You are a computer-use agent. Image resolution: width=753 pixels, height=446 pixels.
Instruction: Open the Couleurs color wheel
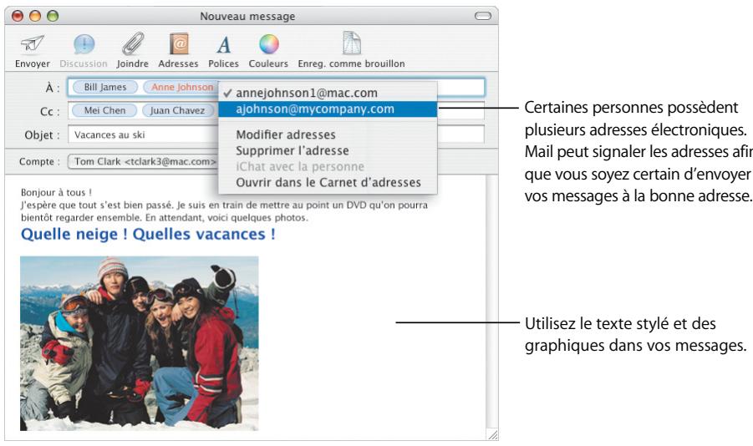pyautogui.click(x=268, y=44)
